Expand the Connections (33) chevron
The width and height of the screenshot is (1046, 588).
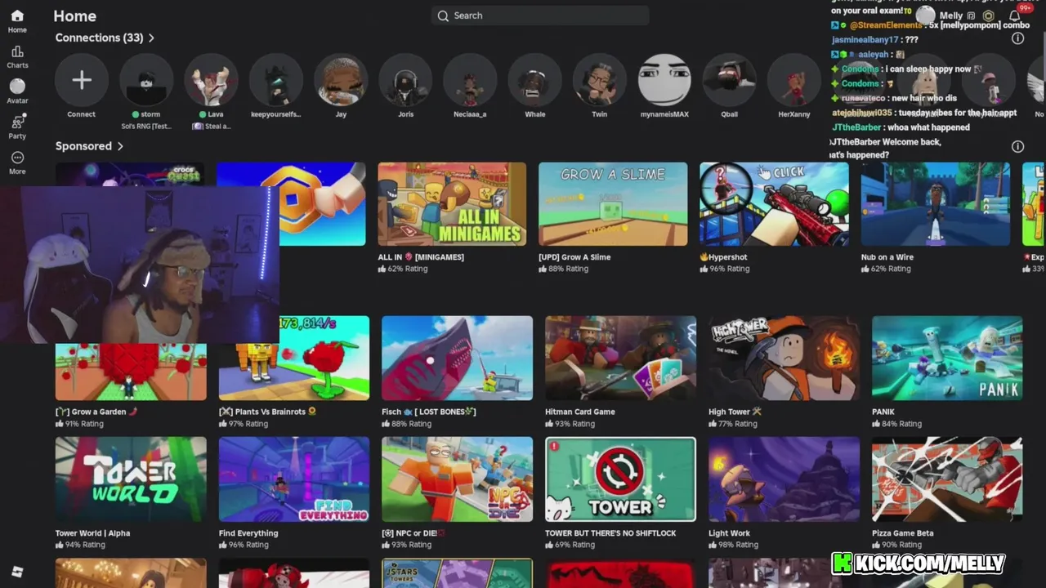point(151,38)
